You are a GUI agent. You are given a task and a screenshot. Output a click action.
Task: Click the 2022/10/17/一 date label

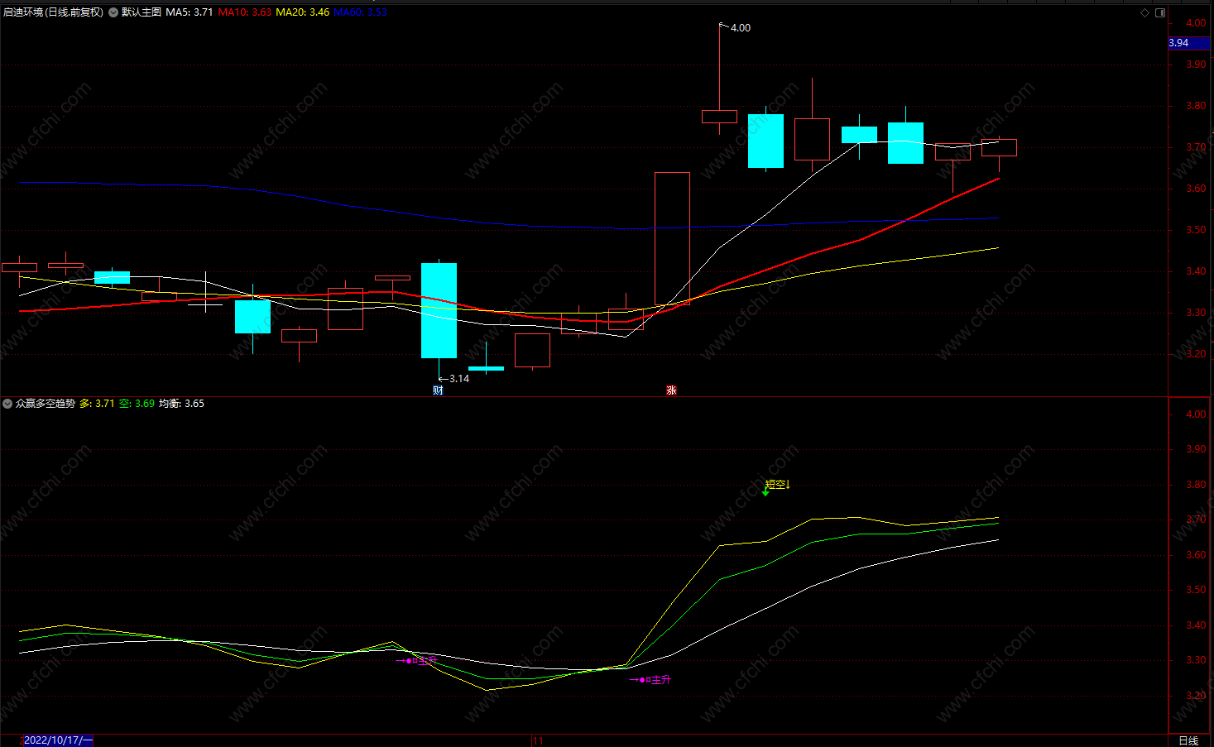(x=58, y=740)
